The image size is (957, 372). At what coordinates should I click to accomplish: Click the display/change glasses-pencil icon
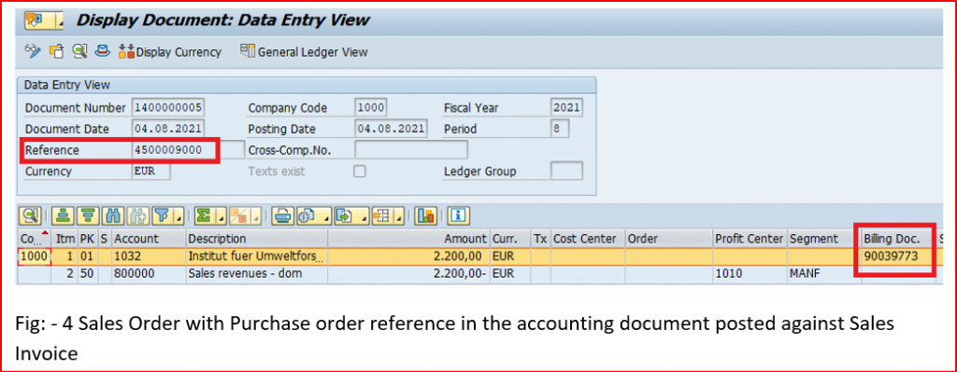(33, 52)
